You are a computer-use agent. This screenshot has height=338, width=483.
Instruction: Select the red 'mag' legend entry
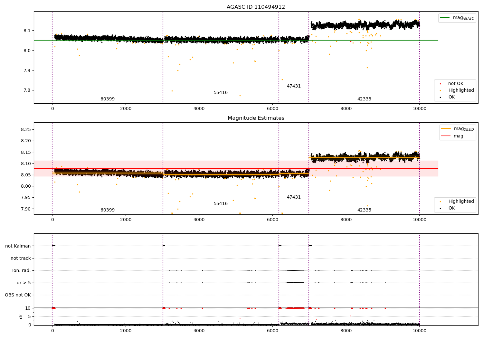click(452, 136)
